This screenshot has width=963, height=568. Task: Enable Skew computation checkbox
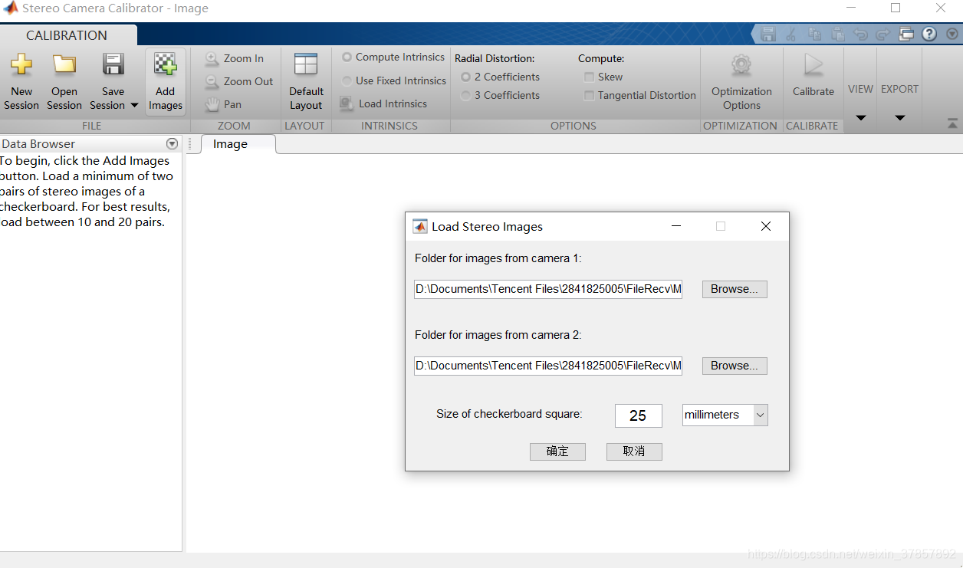click(x=589, y=77)
